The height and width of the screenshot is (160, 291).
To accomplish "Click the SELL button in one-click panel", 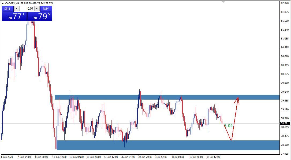I will [8, 9].
